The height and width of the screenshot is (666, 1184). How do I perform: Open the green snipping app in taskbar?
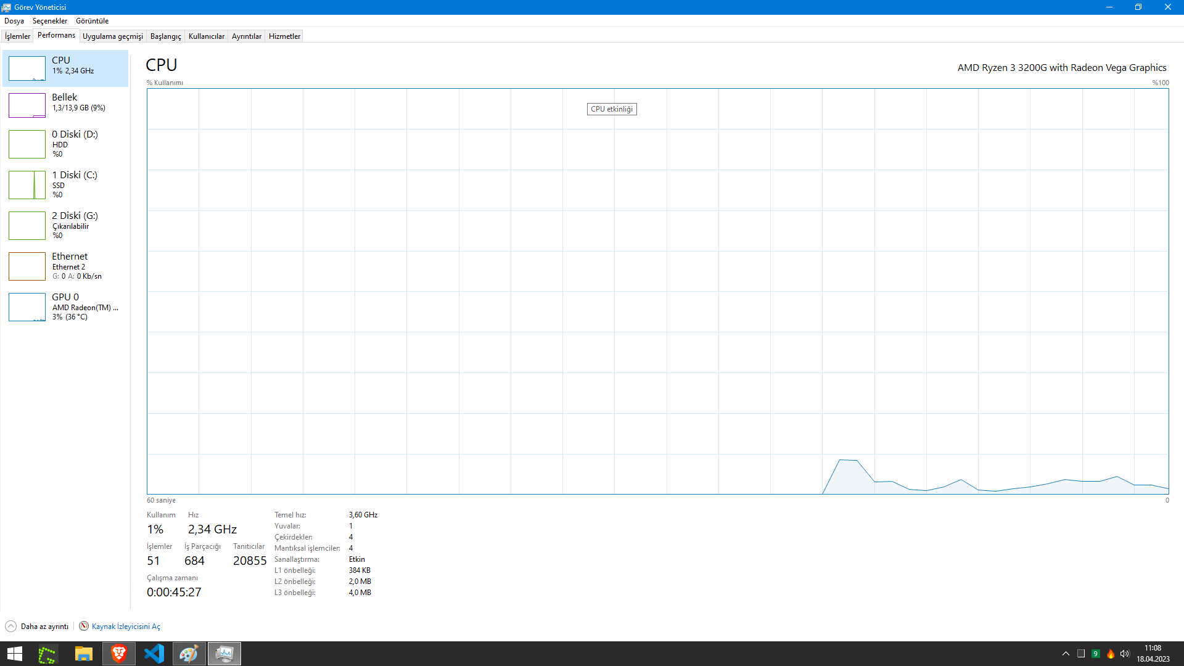47,654
